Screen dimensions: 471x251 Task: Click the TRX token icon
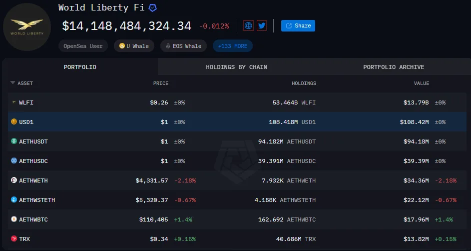coord(14,238)
